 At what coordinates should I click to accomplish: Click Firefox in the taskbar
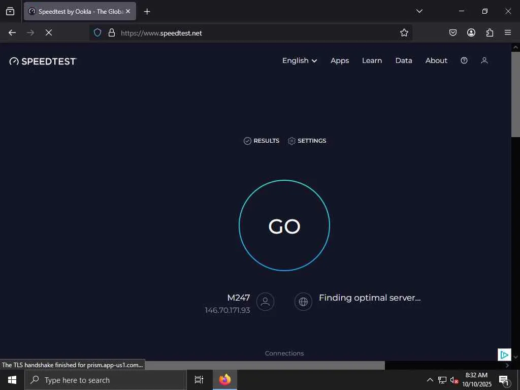(225, 380)
